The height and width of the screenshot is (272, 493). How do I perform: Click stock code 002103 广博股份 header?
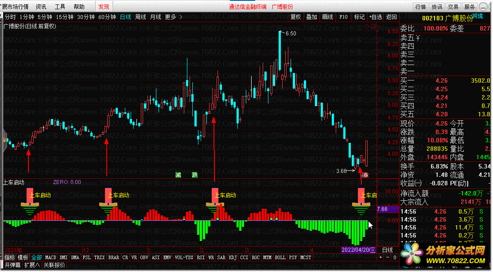click(447, 18)
